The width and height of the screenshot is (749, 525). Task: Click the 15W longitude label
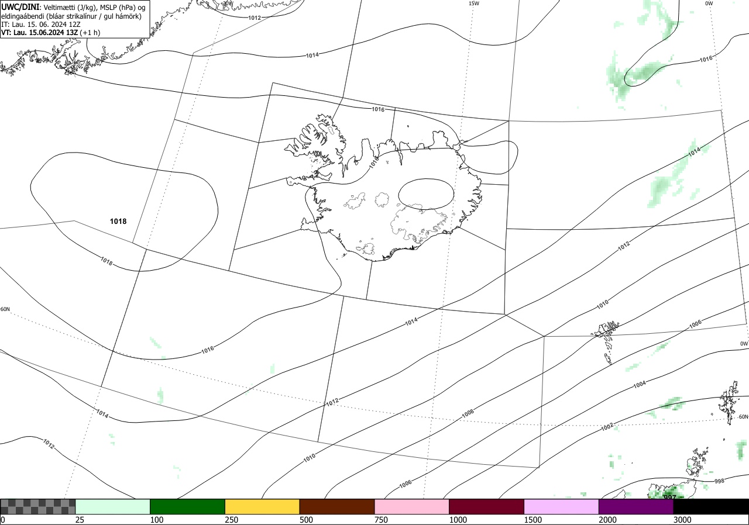click(474, 4)
